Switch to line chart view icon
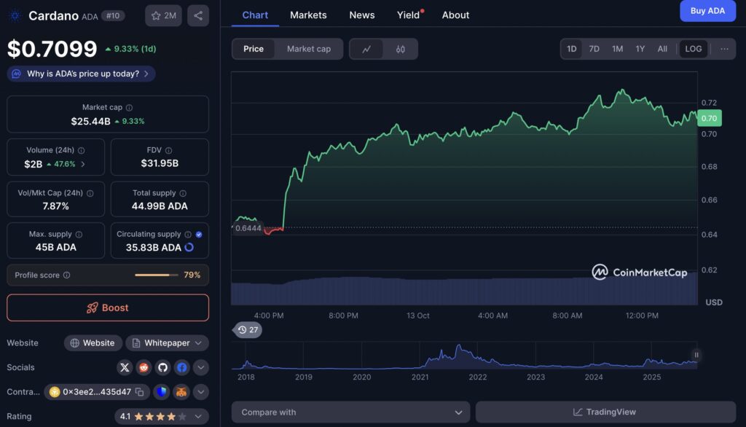Screen dimensions: 746x427 (x=366, y=49)
